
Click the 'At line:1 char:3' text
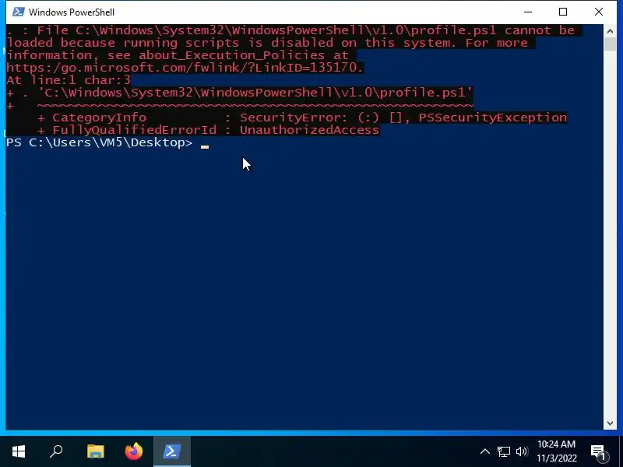tap(69, 80)
